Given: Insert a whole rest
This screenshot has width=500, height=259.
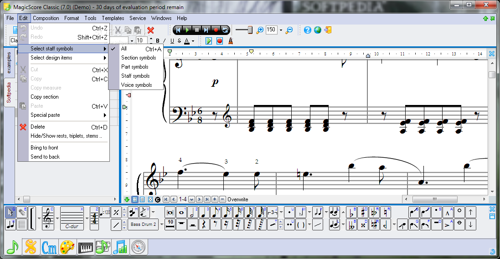Looking at the screenshot, I should [181, 224].
